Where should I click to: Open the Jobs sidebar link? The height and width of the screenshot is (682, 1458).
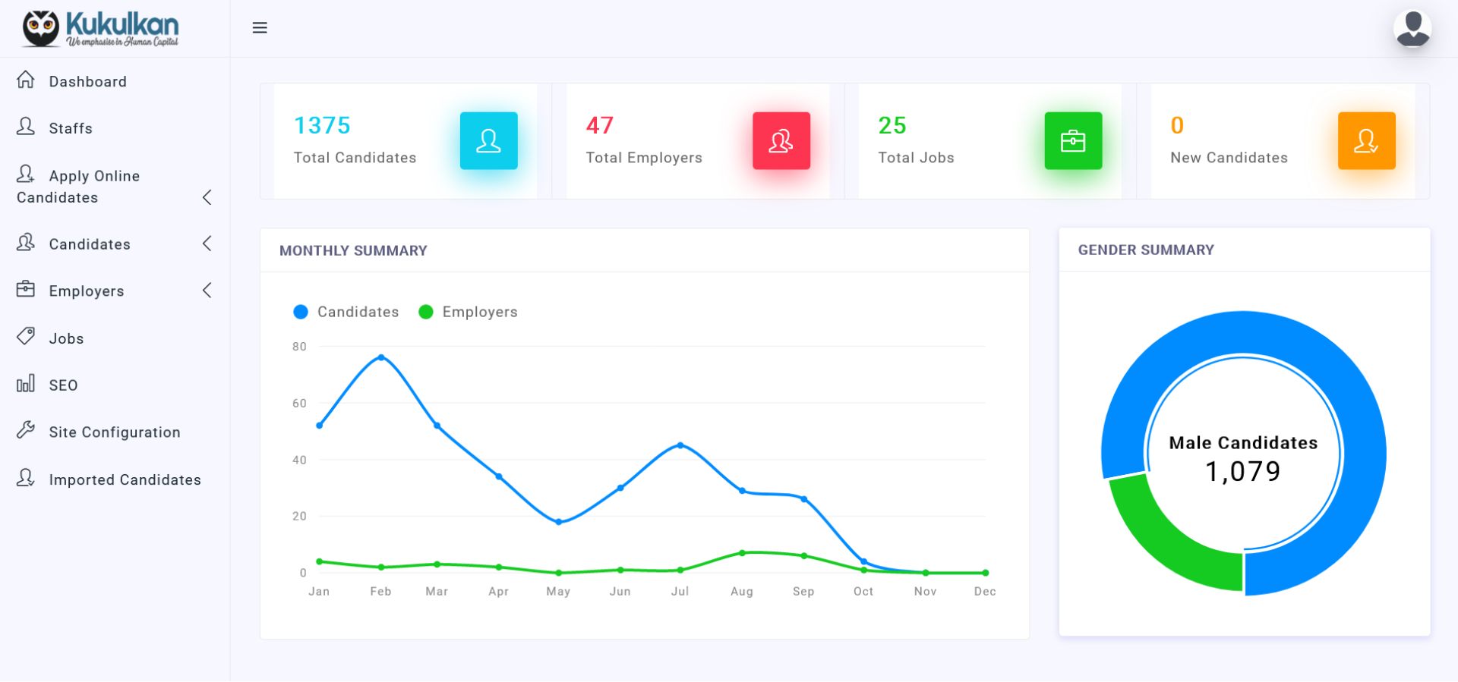(66, 338)
